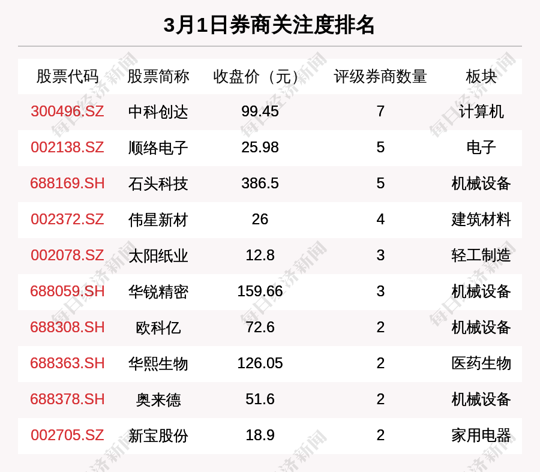Click broker count 5 for 顺络电子

[x=380, y=148]
